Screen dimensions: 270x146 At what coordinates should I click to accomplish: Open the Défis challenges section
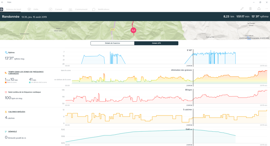pos(34,9)
